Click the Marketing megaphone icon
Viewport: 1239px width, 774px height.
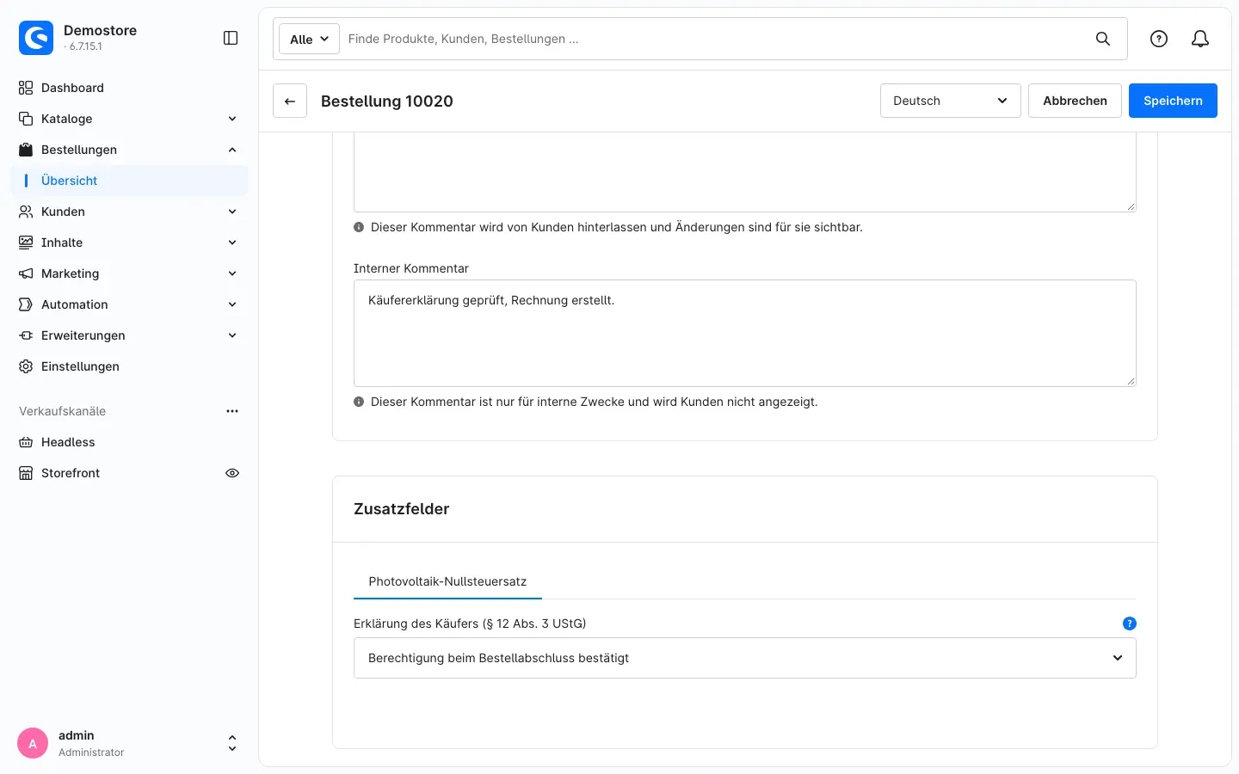coord(26,273)
